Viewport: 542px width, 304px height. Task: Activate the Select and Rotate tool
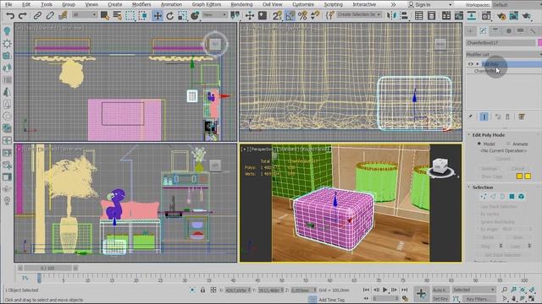tap(169, 15)
